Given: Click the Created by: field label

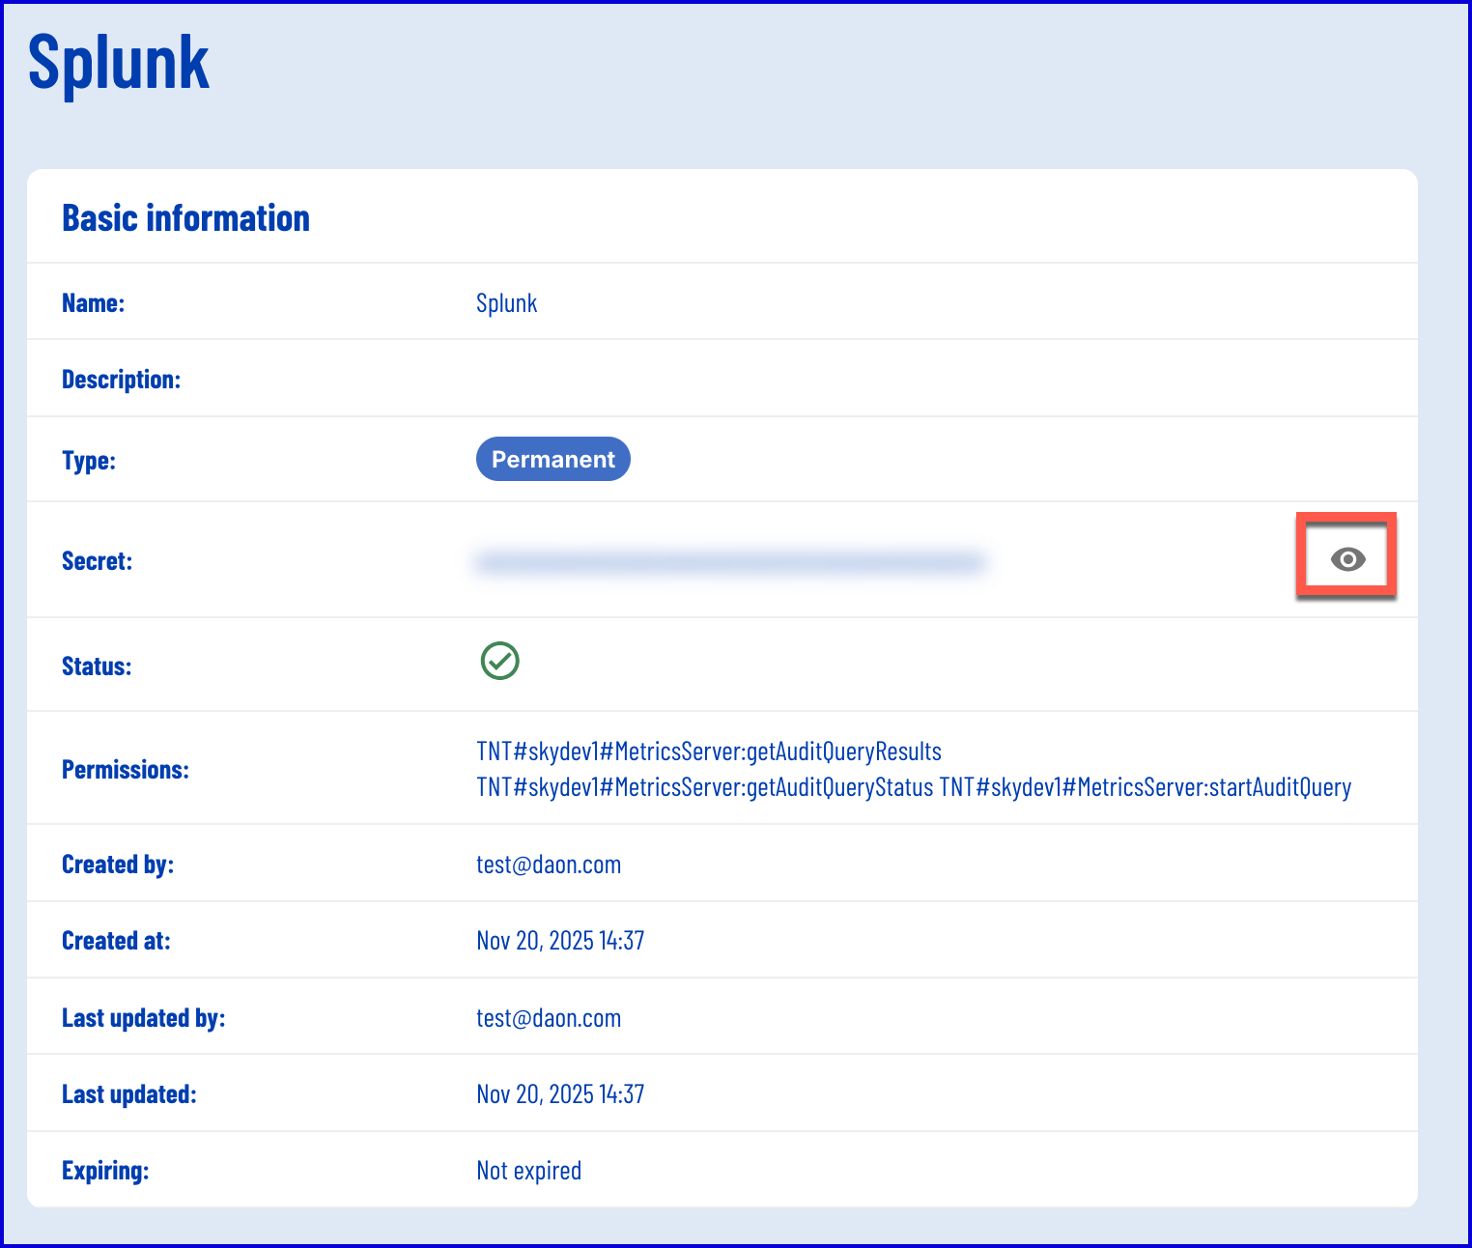Looking at the screenshot, I should tap(118, 865).
